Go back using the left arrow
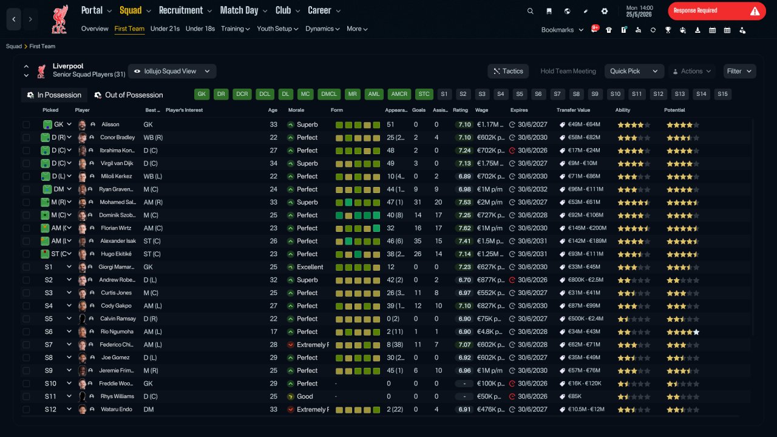Viewport: 777px width, 437px height. tap(13, 19)
